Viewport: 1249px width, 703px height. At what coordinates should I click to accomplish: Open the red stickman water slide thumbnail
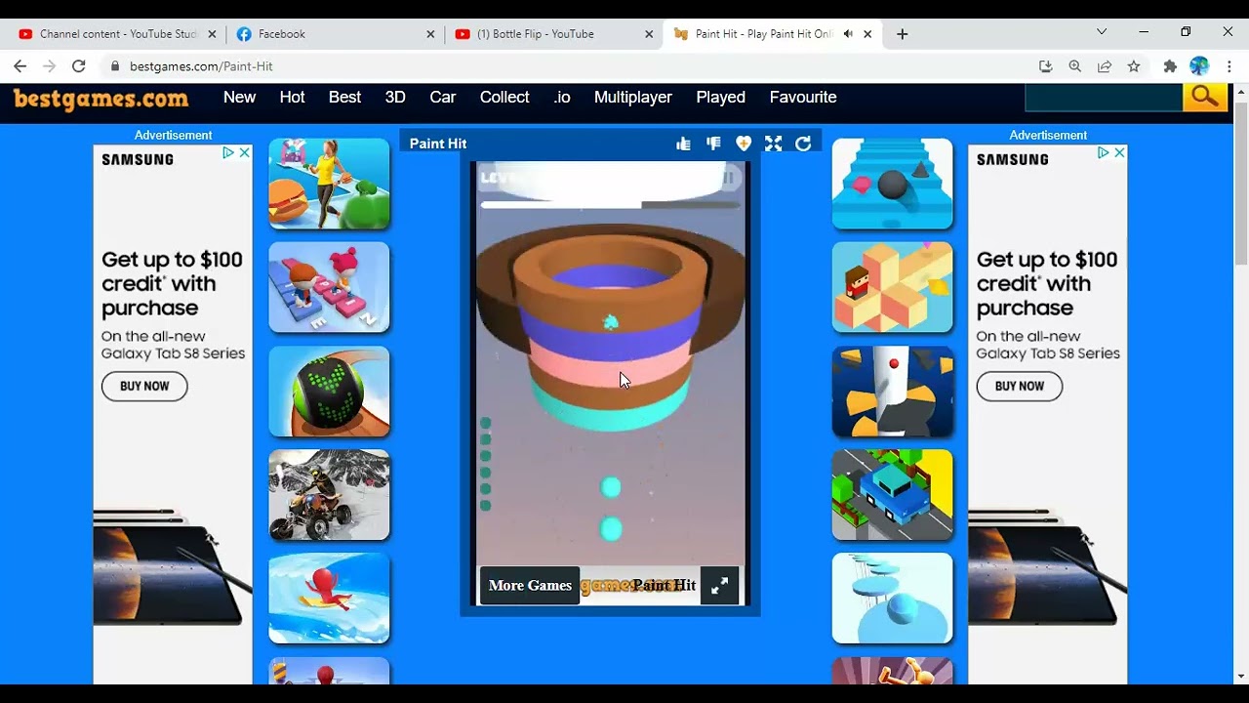[x=330, y=599]
